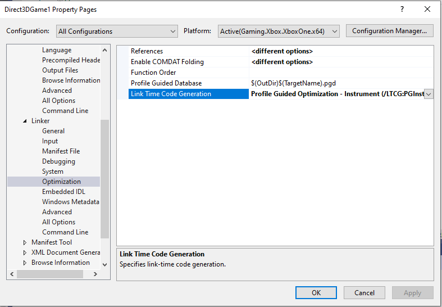Screen dimensions: 442x307
Task: Click the COMDAT Folding different options value
Action: tap(282, 62)
